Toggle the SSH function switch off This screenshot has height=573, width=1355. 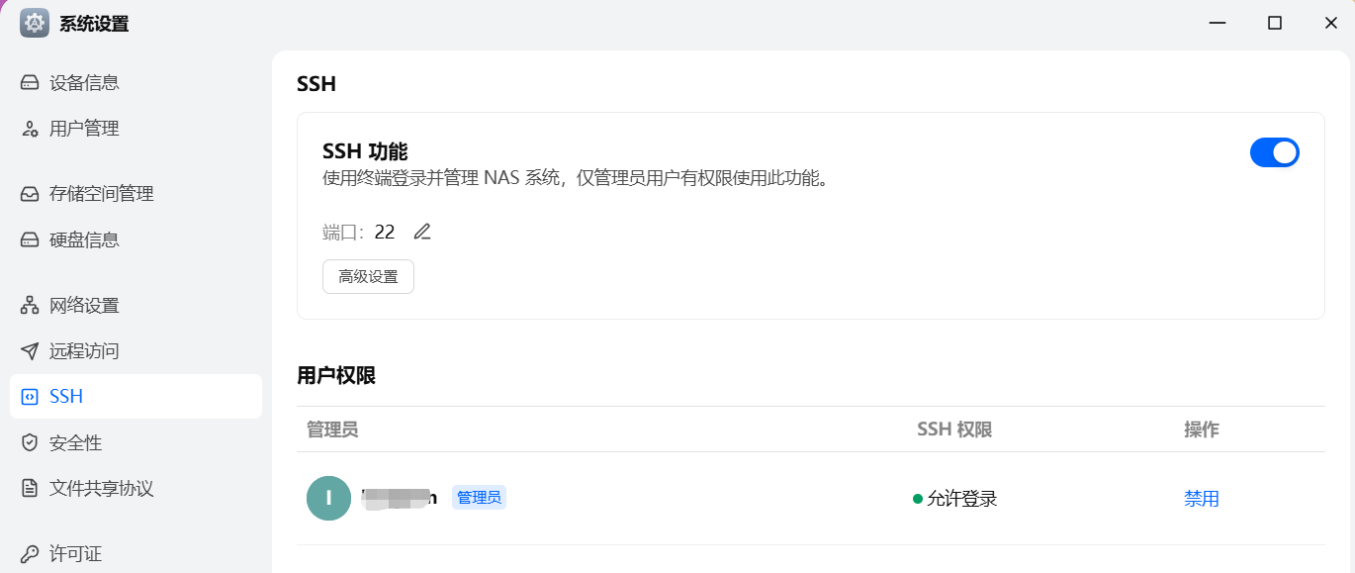(x=1274, y=152)
